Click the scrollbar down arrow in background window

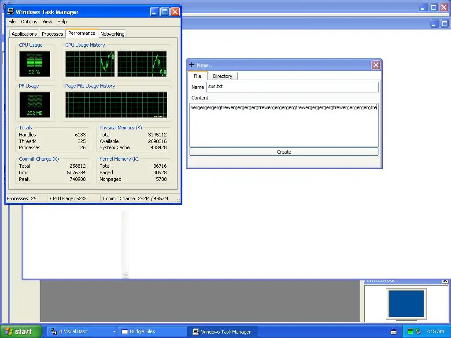(x=125, y=275)
